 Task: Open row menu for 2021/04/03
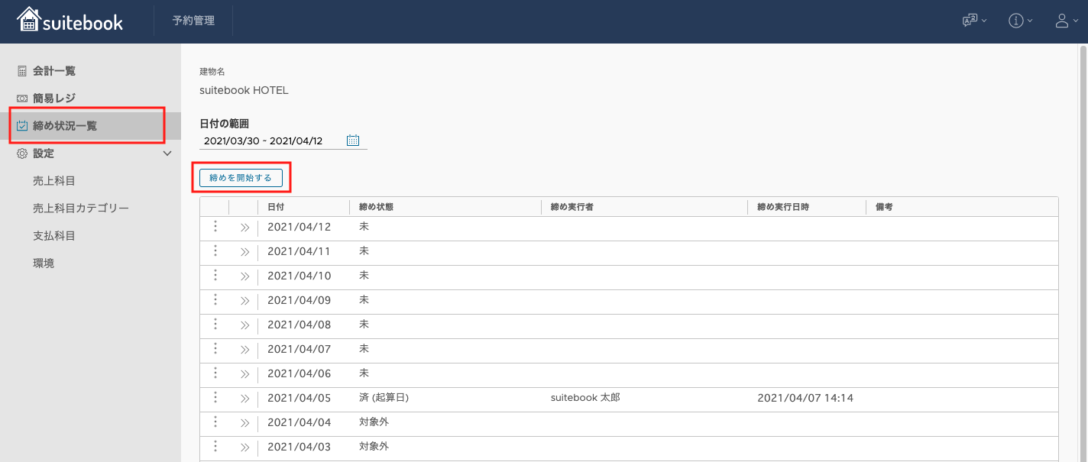coord(215,447)
